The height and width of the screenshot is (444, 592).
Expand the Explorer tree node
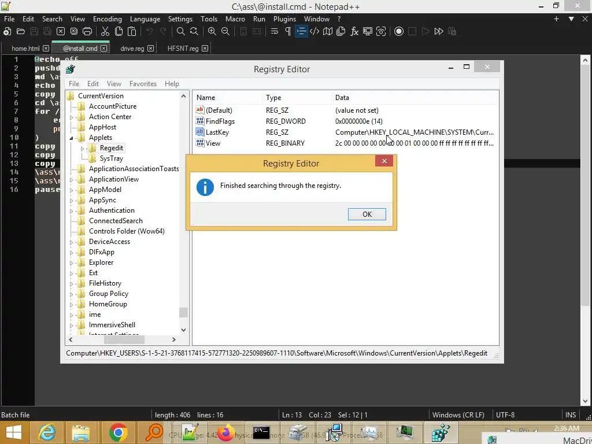[71, 263]
